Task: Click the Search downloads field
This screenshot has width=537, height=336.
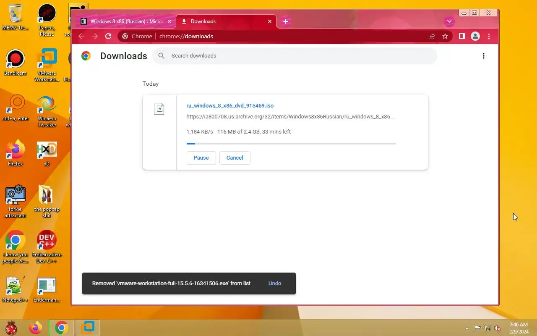Action: coord(295,55)
